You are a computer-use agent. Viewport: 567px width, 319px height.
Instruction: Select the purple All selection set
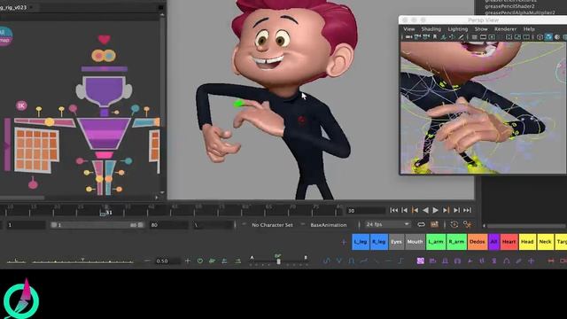[494, 242]
